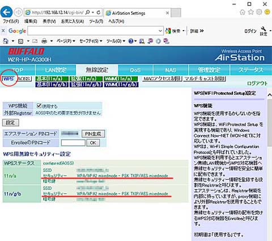The image size is (272, 241).
Task: Open the Home icon dropdown arrow
Action: click(x=13, y=41)
